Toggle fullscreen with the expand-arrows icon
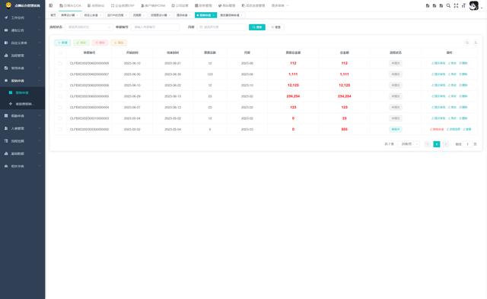The height and width of the screenshot is (299, 487). click(456, 5)
